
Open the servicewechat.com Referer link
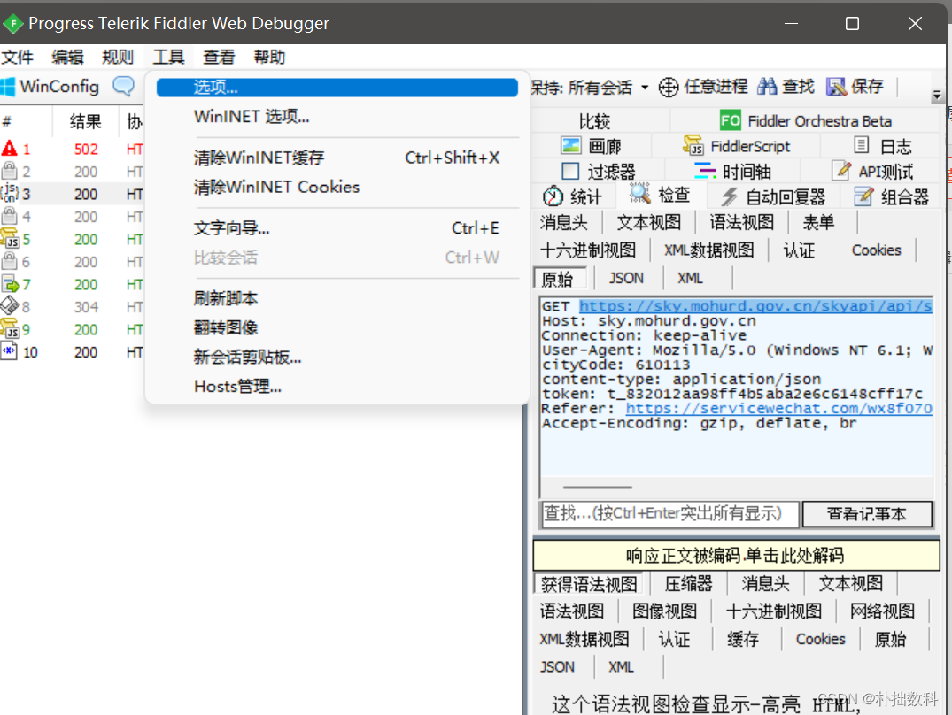[x=779, y=409]
